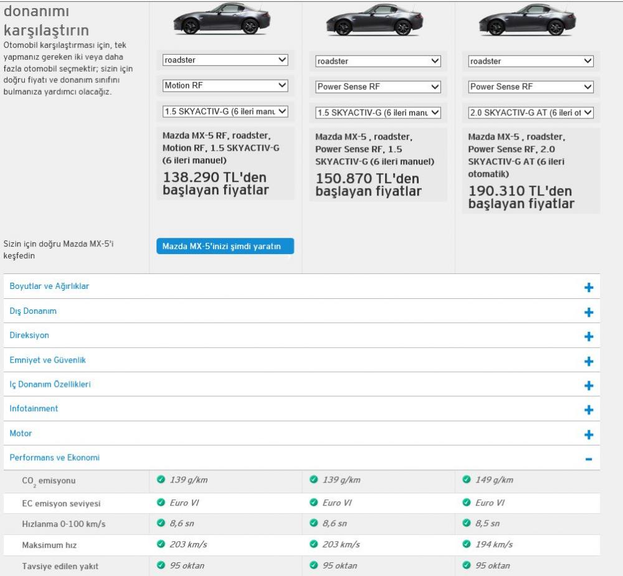Click the green check beside 194 km/s
The image size is (623, 576).
coord(467,544)
